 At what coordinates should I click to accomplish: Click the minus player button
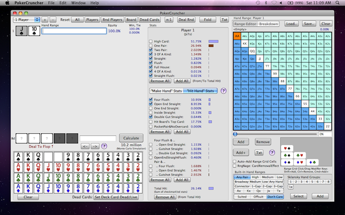pyautogui.click(x=53, y=19)
